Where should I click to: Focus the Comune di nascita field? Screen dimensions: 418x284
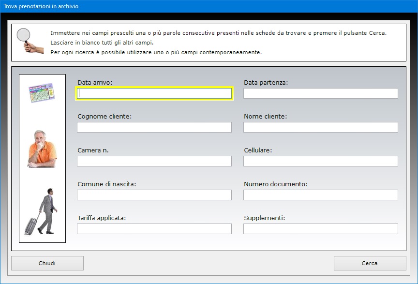[154, 195]
